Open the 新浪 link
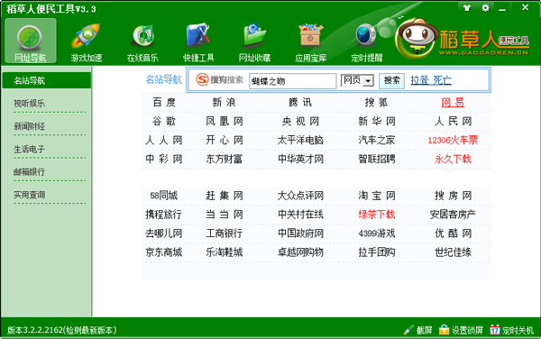This screenshot has width=541, height=339. [224, 103]
